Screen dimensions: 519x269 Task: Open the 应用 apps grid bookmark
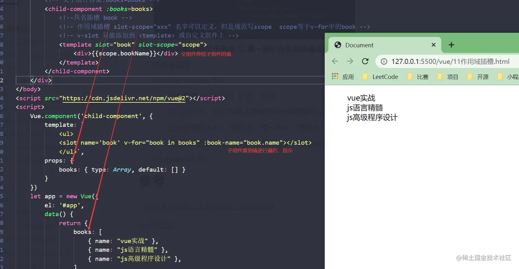tap(343, 77)
